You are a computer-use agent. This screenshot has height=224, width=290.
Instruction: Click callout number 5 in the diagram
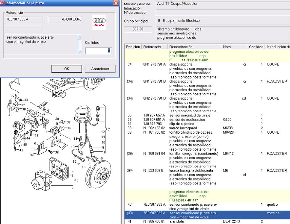click(102, 159)
